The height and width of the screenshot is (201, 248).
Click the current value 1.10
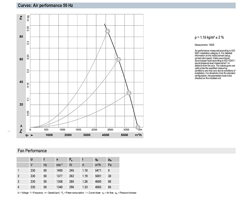point(85,171)
